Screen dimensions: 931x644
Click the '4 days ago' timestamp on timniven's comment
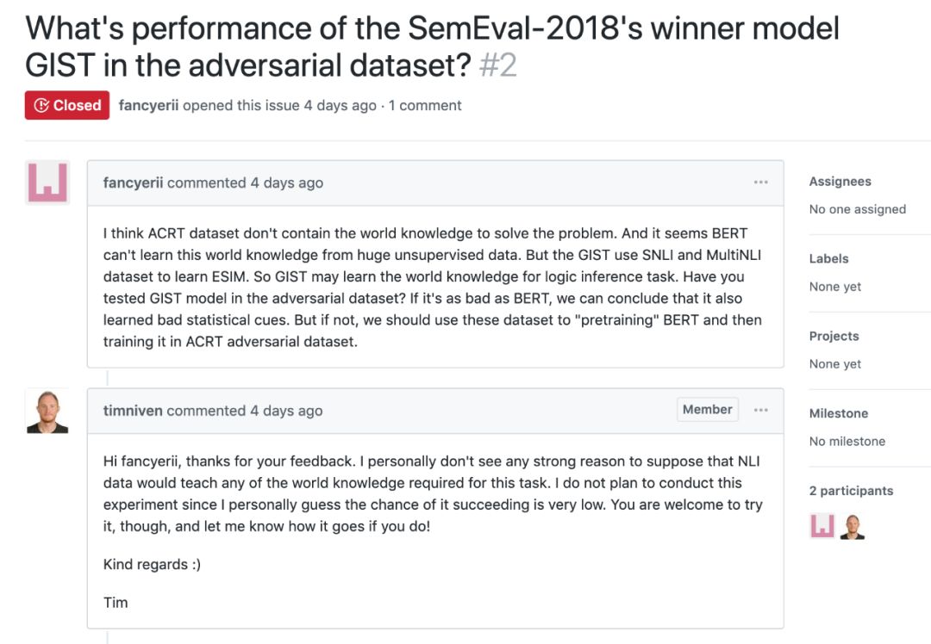(286, 411)
